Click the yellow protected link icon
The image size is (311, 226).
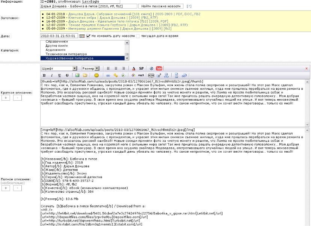[x=116, y=75]
